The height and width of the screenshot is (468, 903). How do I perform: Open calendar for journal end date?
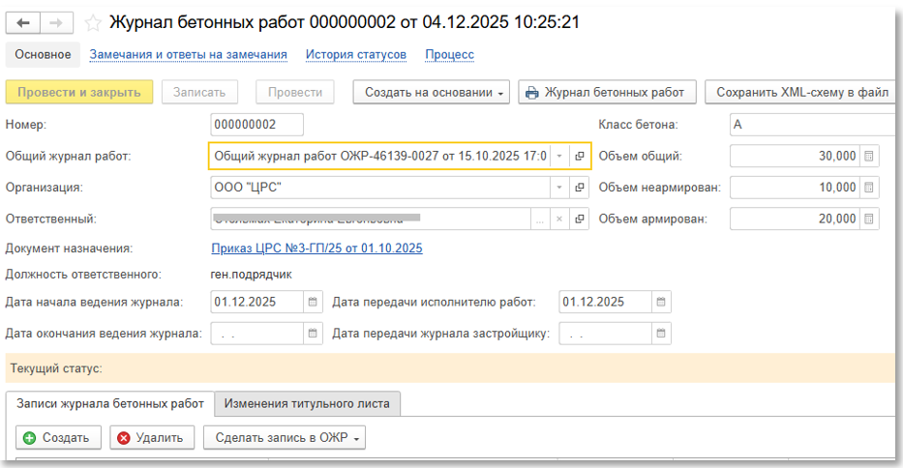313,334
